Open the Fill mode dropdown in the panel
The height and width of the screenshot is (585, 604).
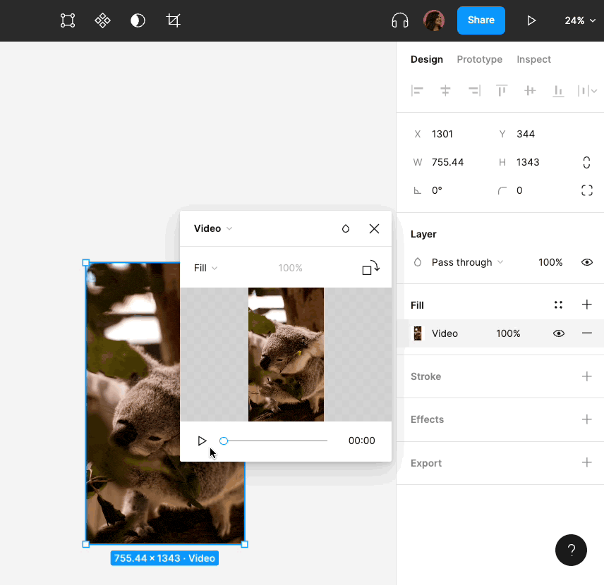point(204,268)
